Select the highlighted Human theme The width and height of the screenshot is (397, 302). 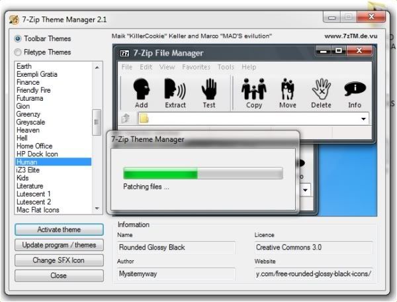point(53,162)
